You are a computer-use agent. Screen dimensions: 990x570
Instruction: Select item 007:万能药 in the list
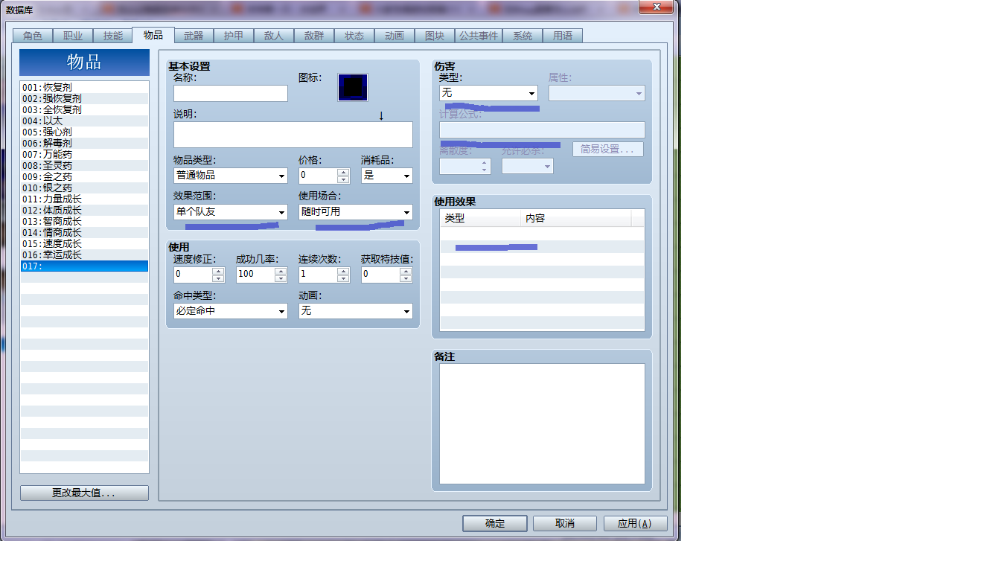coord(84,154)
